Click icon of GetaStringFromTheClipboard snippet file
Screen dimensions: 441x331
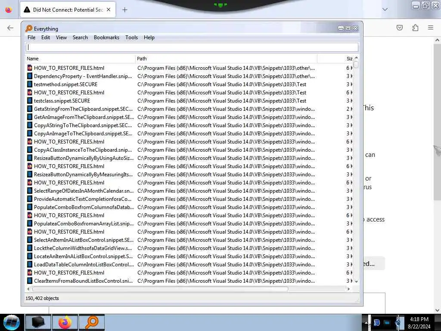point(30,109)
